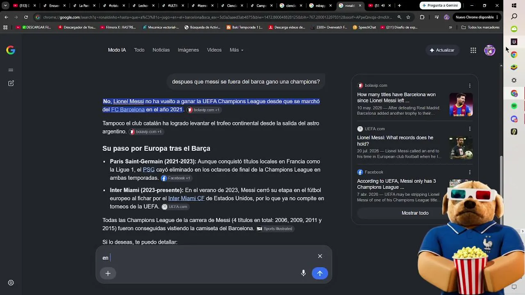Clear the typed text with the X

[x=320, y=256]
